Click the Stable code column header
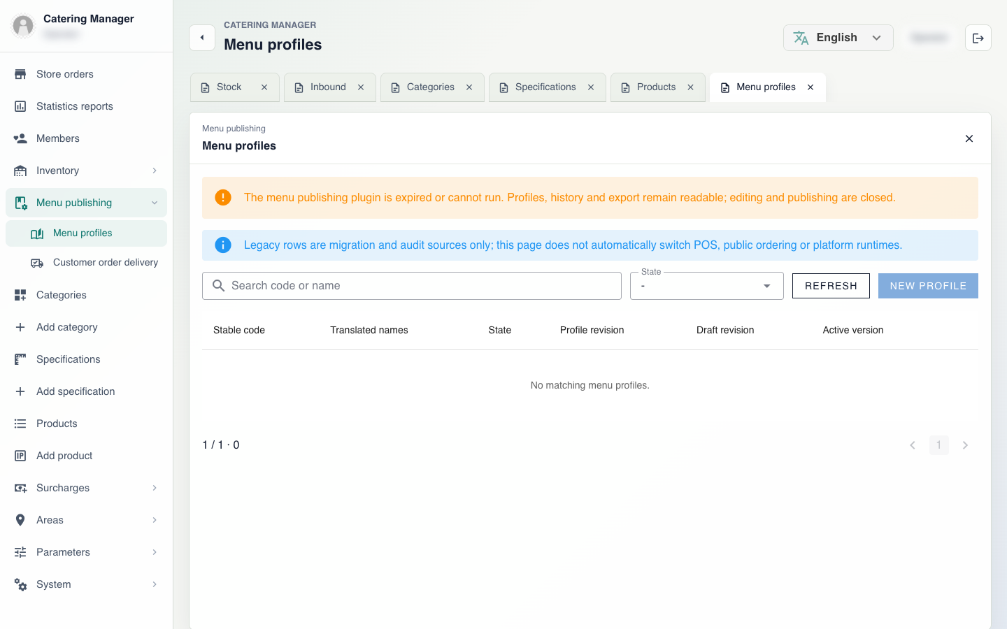This screenshot has height=629, width=1007. click(x=239, y=330)
